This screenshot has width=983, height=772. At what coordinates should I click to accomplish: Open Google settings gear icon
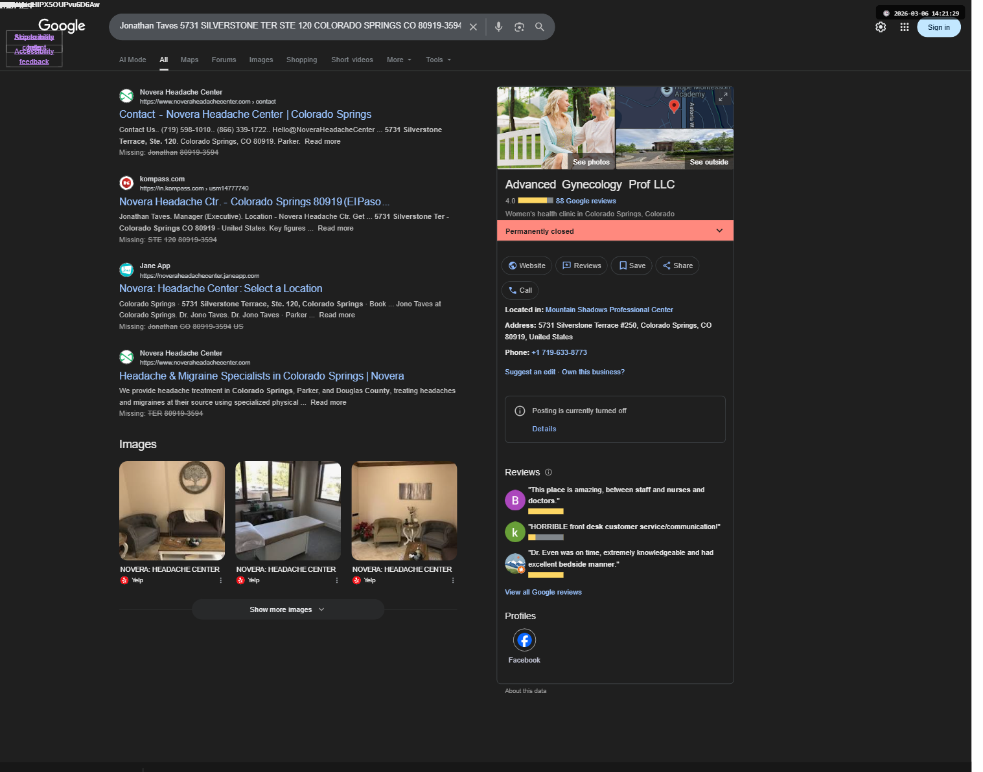881,27
